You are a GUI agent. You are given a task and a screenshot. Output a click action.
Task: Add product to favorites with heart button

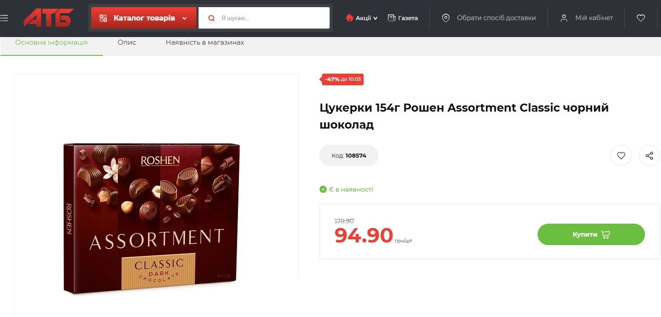[621, 156]
